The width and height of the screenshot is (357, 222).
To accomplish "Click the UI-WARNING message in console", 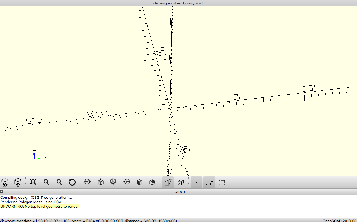I will (x=39, y=207).
